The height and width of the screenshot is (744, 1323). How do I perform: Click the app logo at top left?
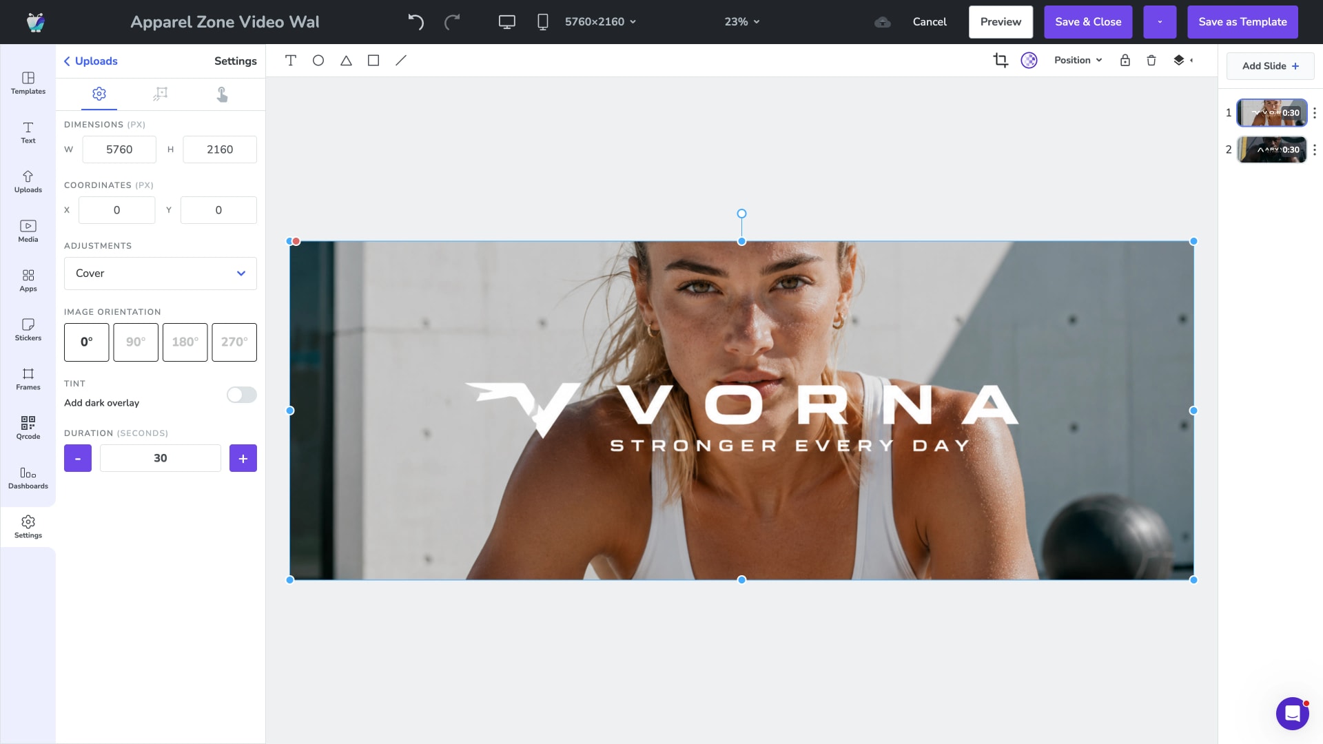36,22
